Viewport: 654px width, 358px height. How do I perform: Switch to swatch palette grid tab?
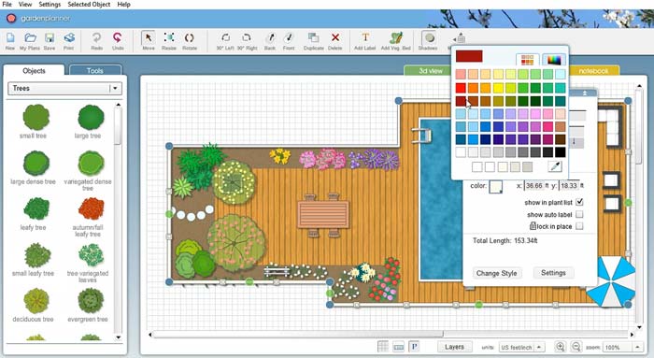pyautogui.click(x=528, y=60)
